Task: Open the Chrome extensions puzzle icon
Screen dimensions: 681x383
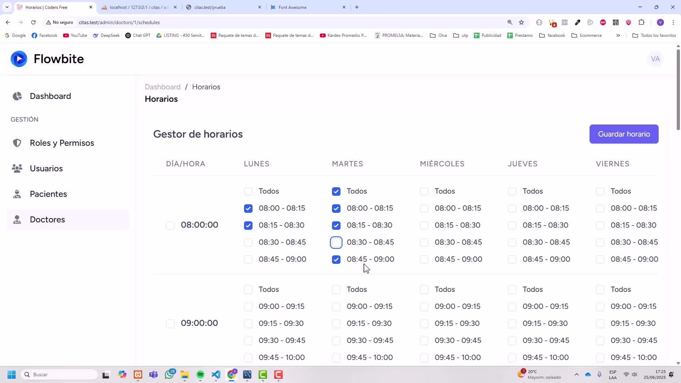Action: point(641,22)
